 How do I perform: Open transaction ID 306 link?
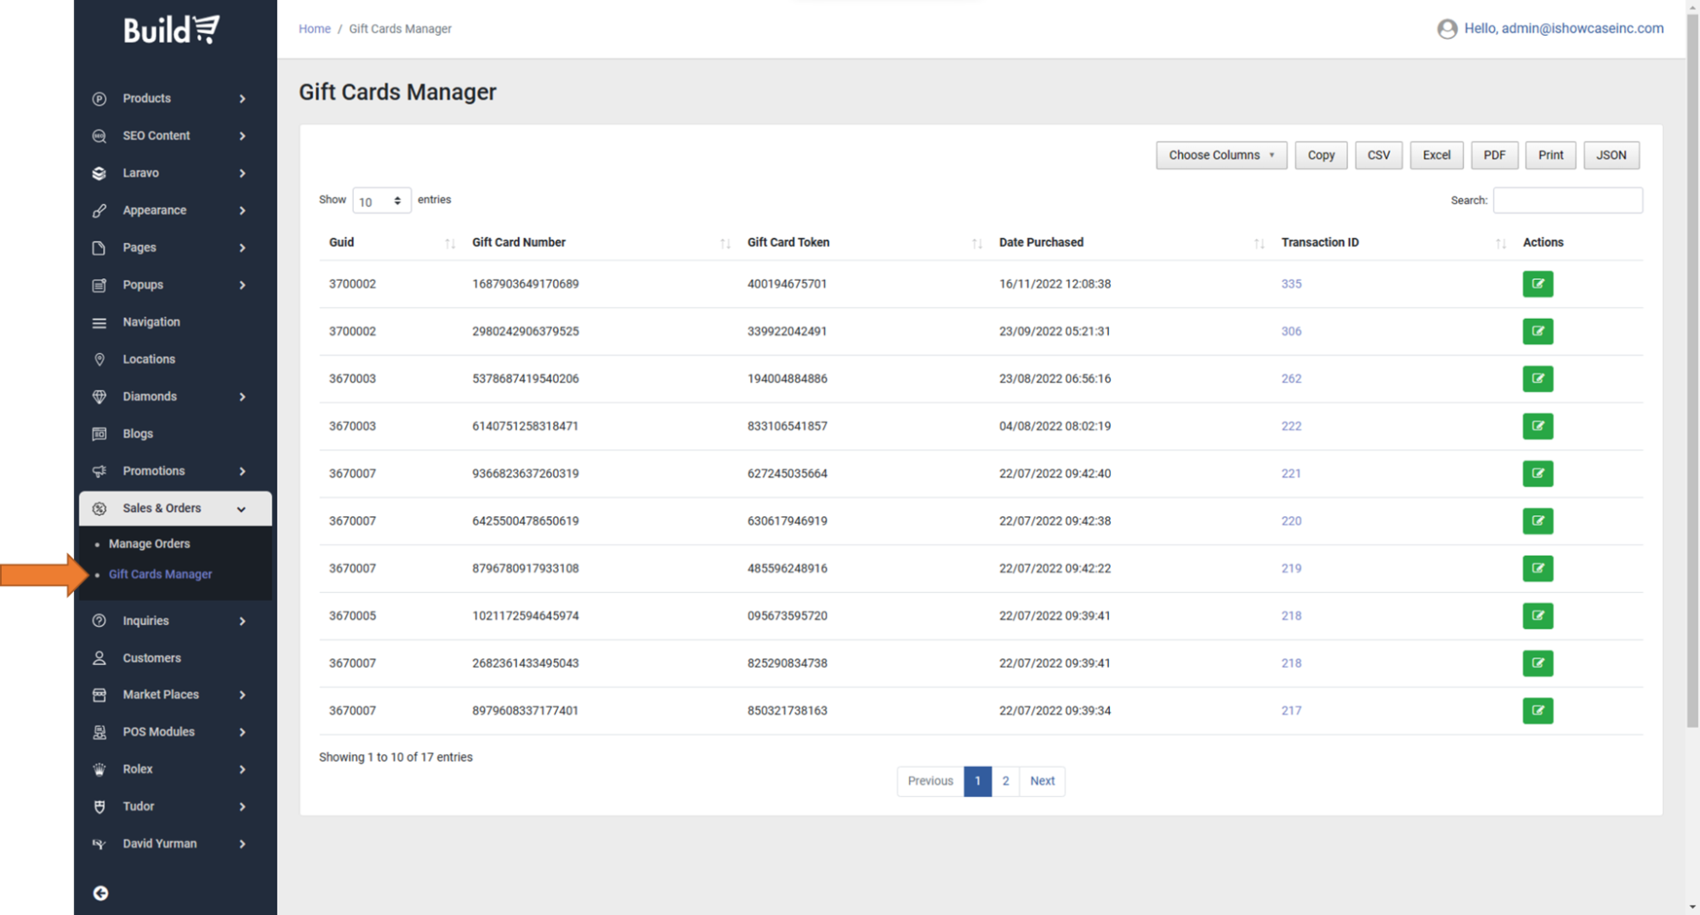pyautogui.click(x=1290, y=332)
